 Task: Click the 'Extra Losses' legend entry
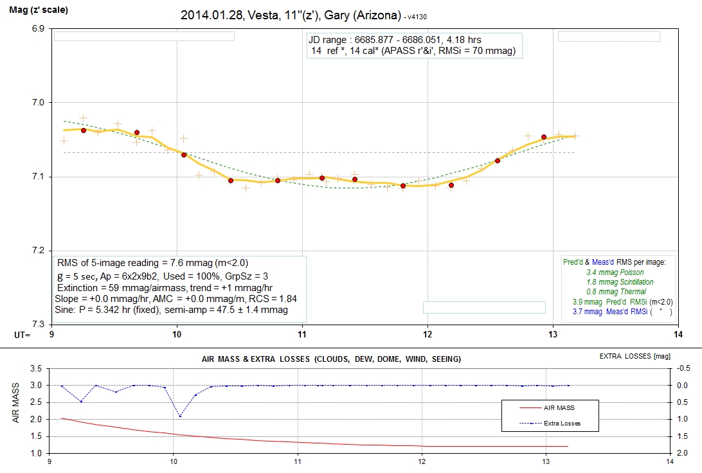(x=550, y=423)
